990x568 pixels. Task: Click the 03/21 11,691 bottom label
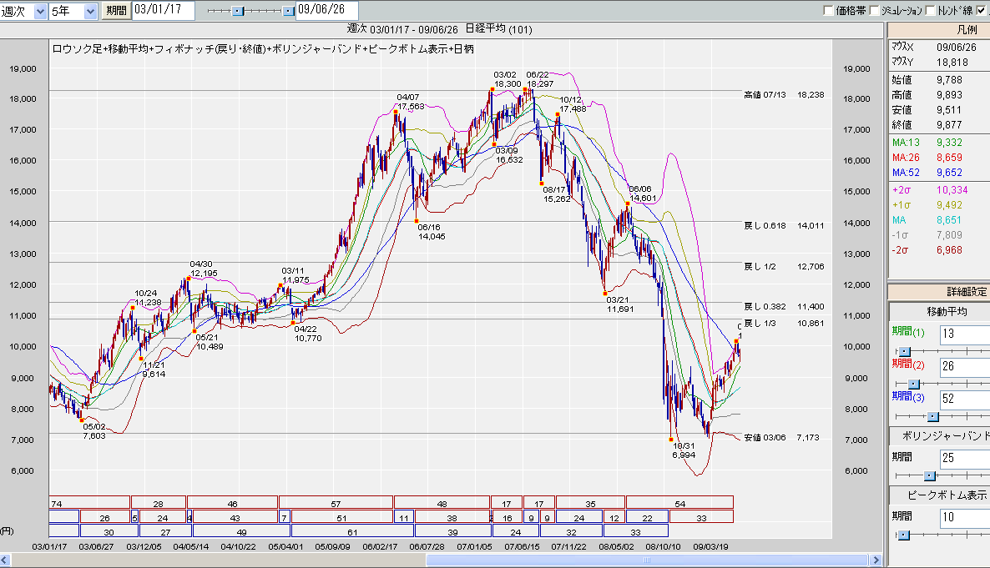pos(620,304)
